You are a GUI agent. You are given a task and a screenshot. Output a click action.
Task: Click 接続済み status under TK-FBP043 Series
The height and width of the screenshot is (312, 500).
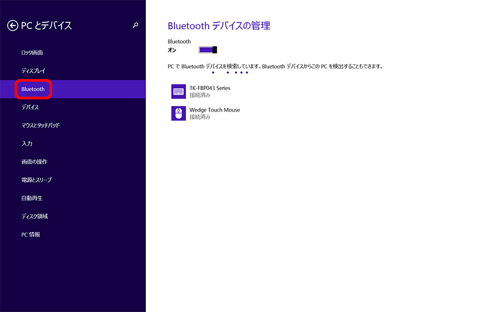coord(200,95)
